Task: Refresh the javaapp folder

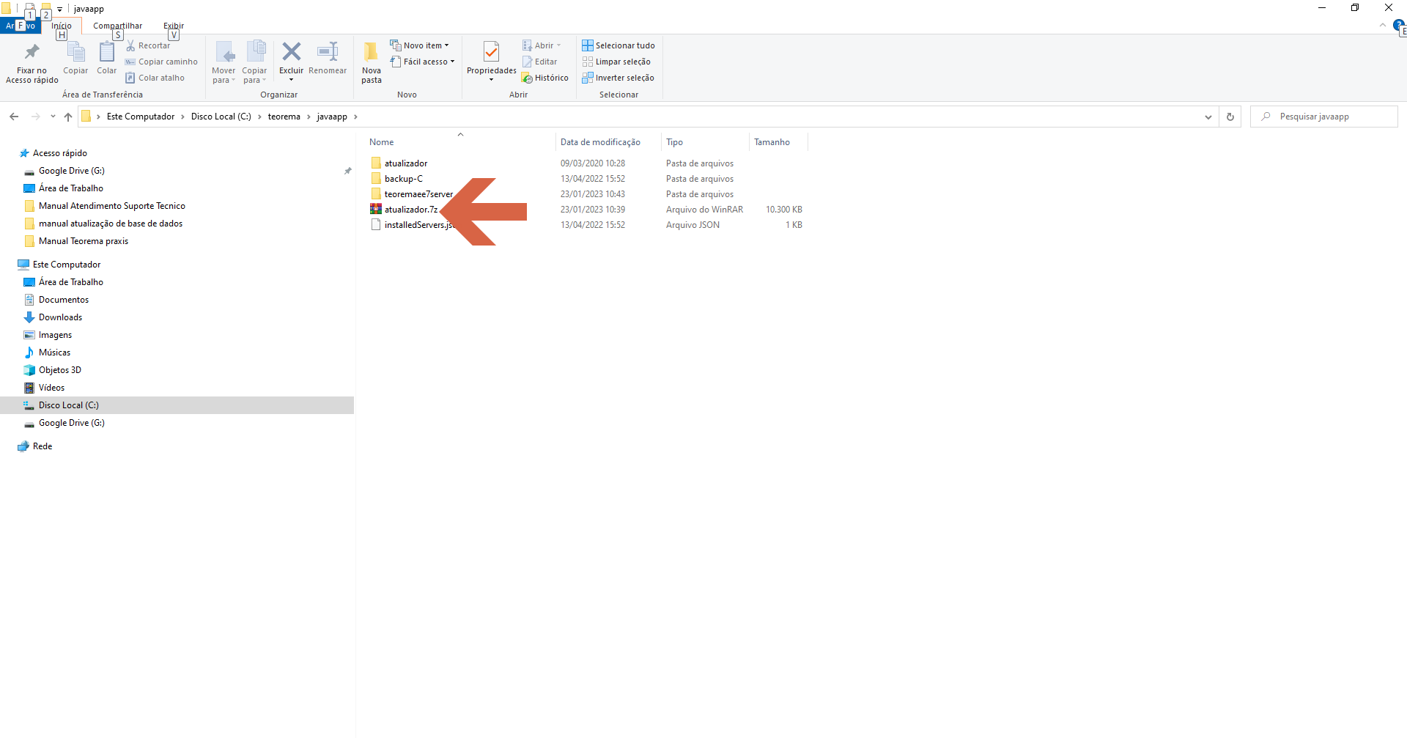Action: click(x=1230, y=117)
